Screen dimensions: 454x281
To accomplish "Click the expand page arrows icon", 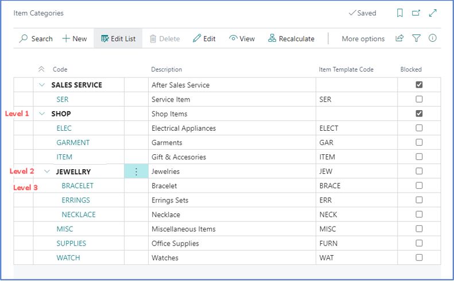I will (433, 13).
